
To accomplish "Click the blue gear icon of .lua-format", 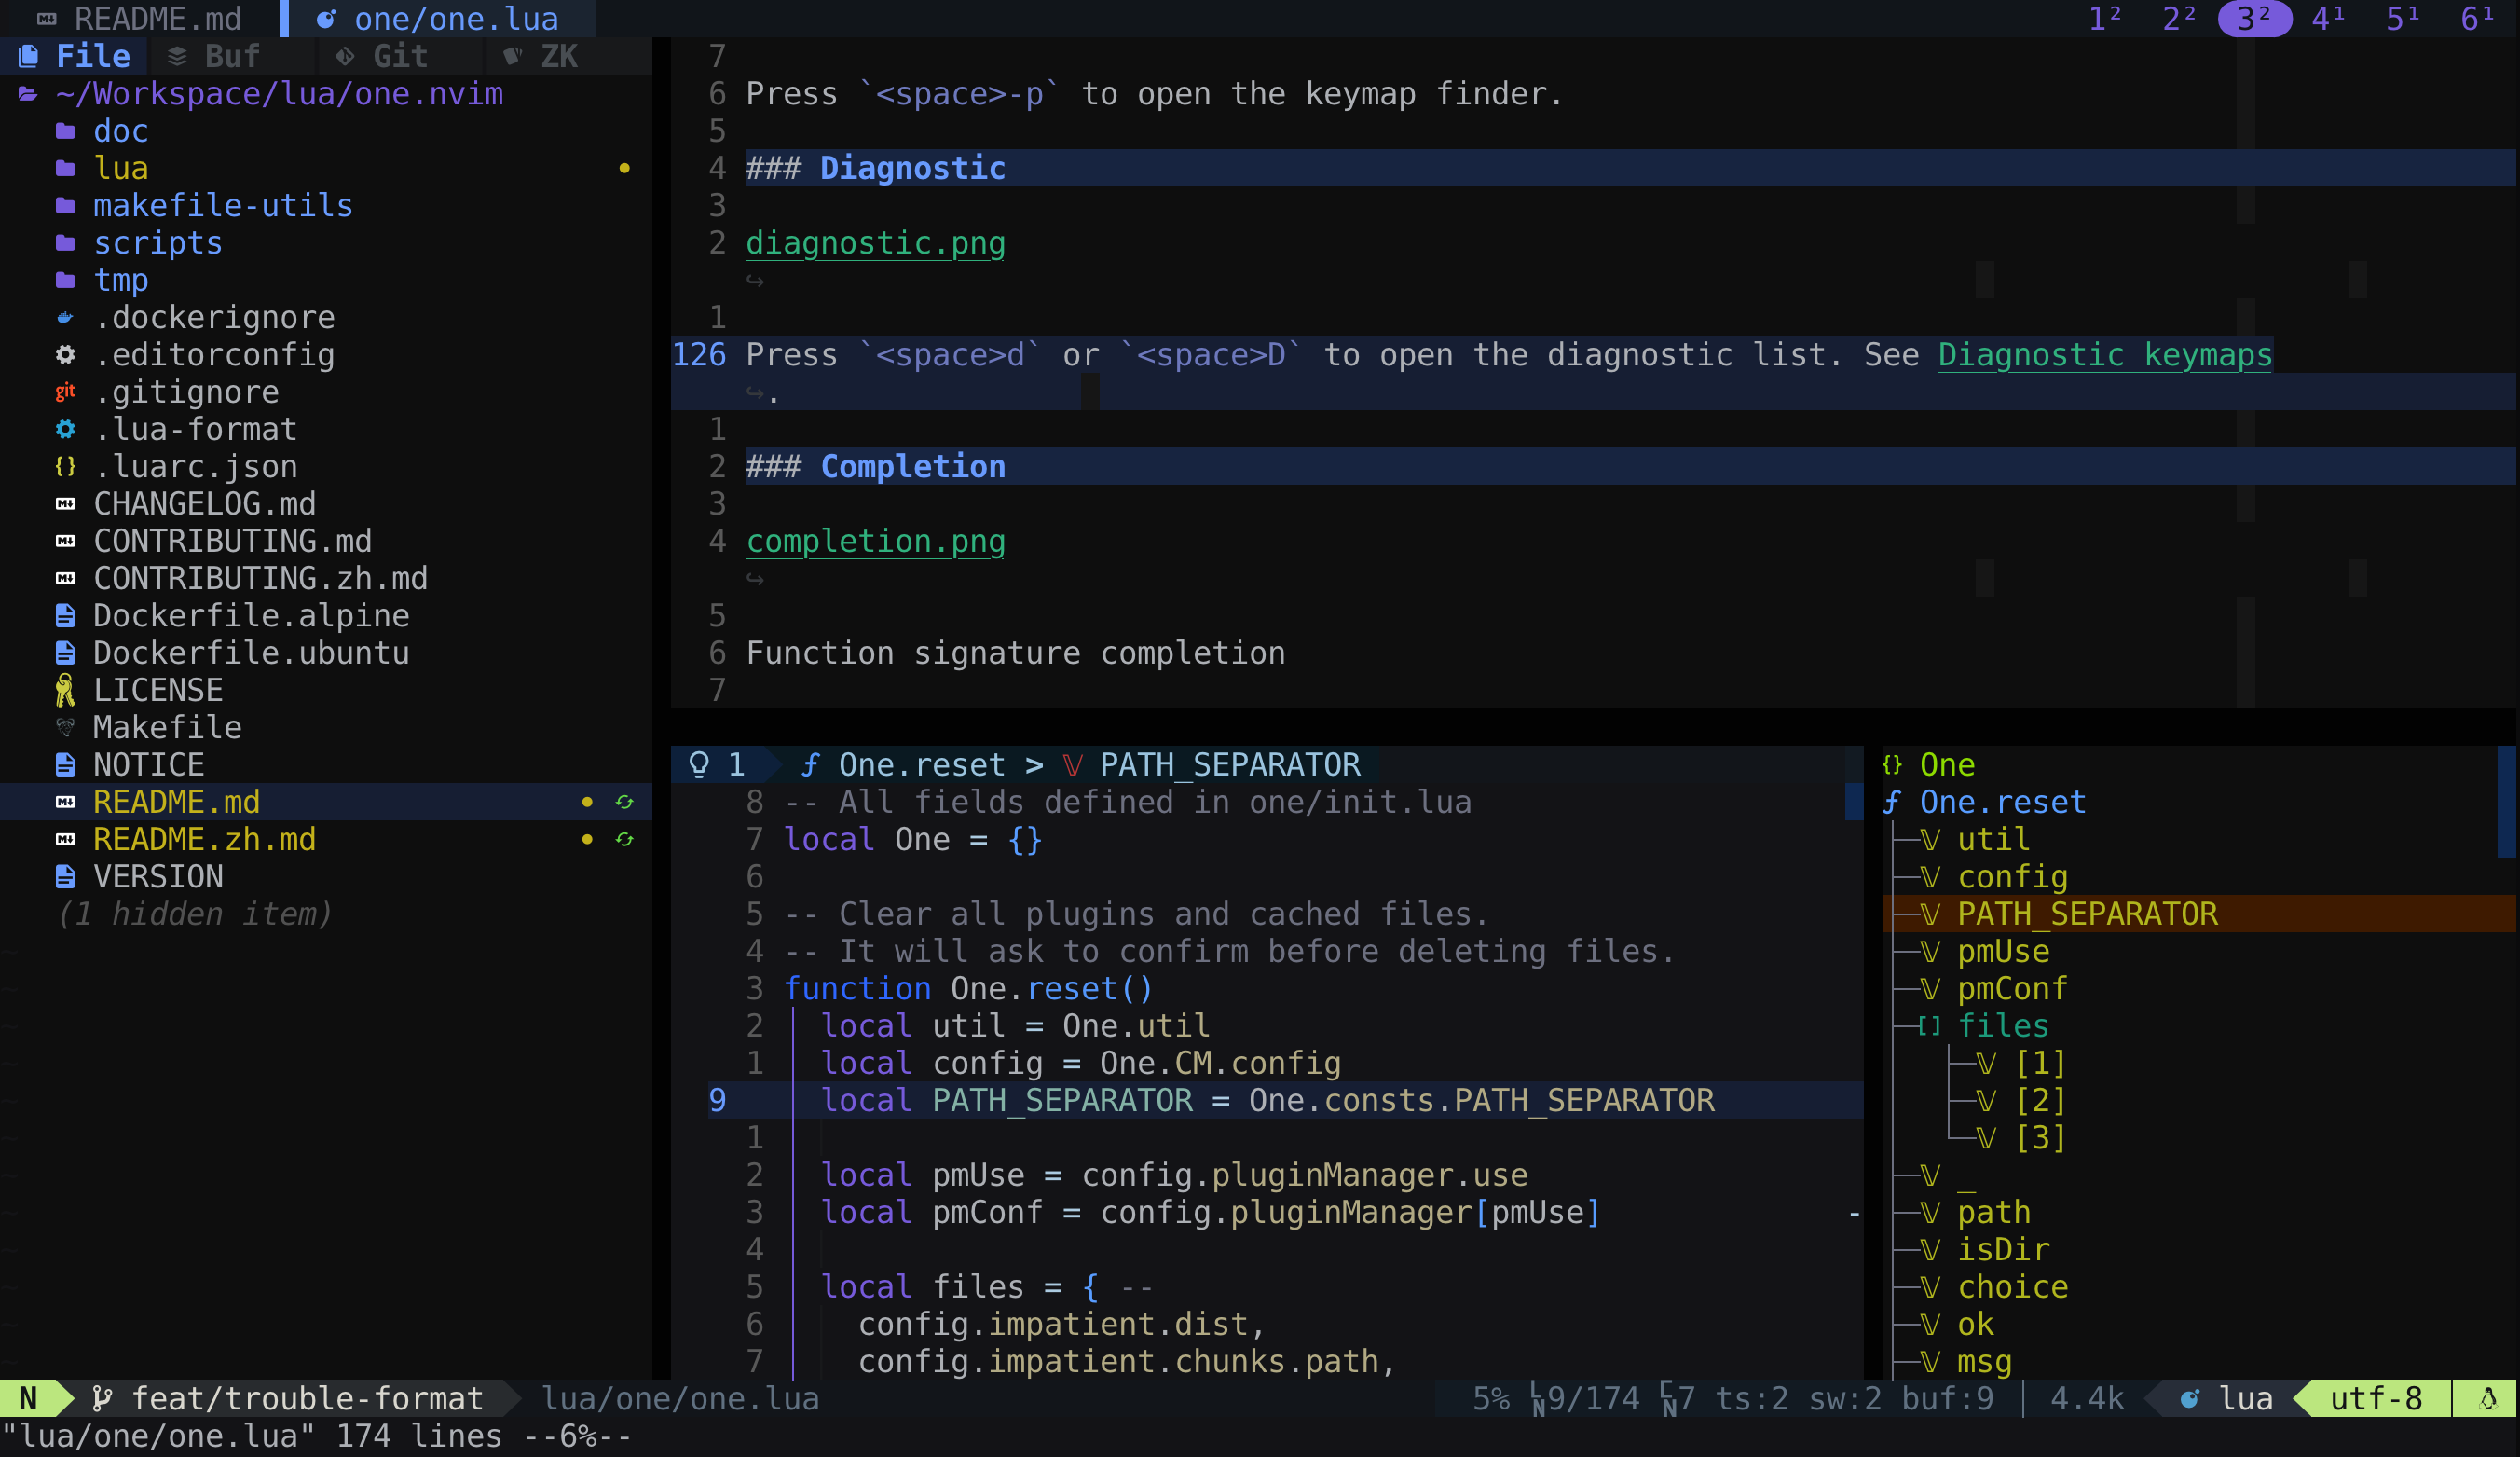I will click(65, 429).
